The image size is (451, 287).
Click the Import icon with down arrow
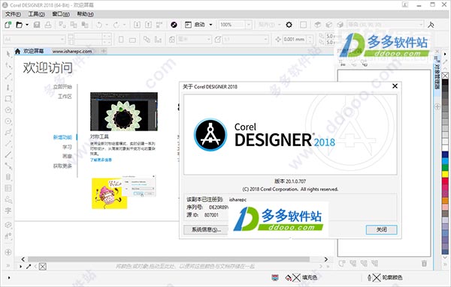point(137,25)
